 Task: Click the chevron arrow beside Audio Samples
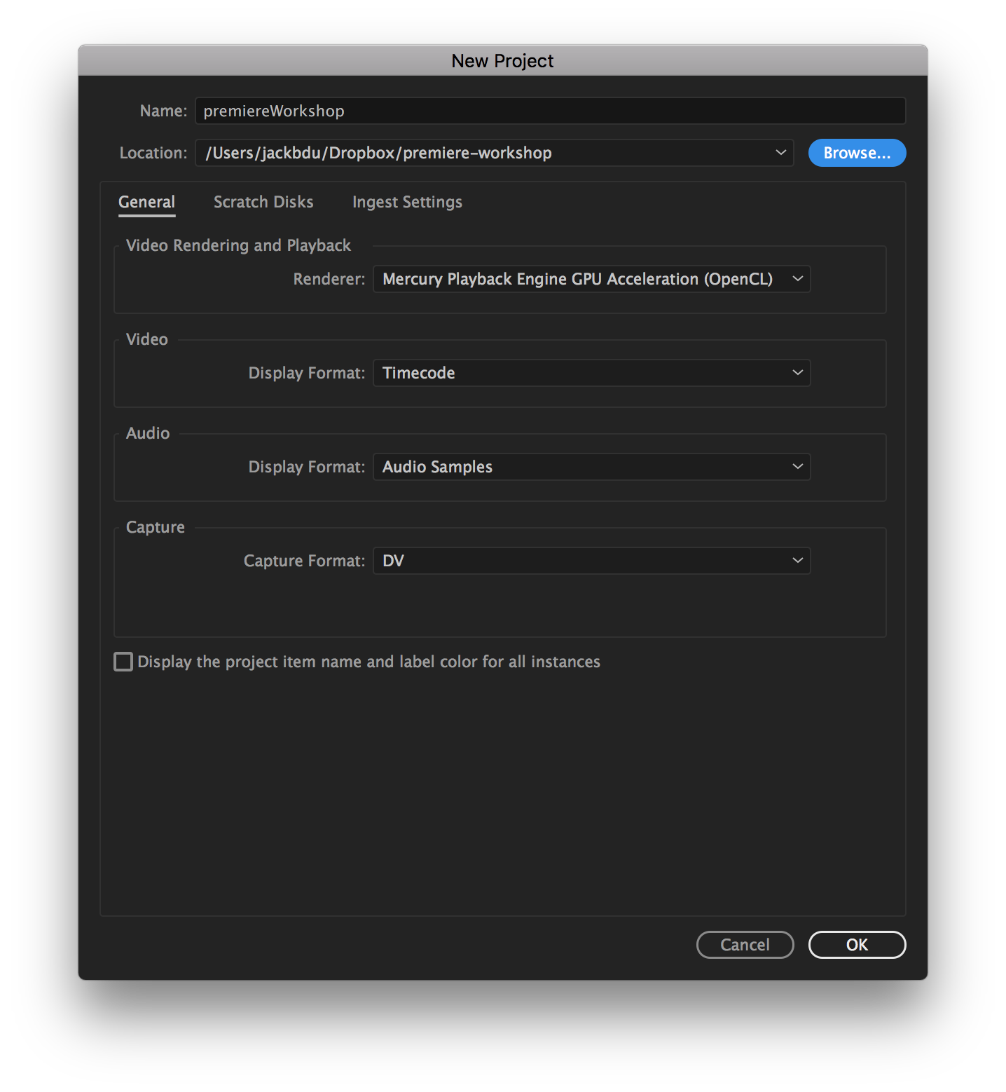click(x=797, y=467)
